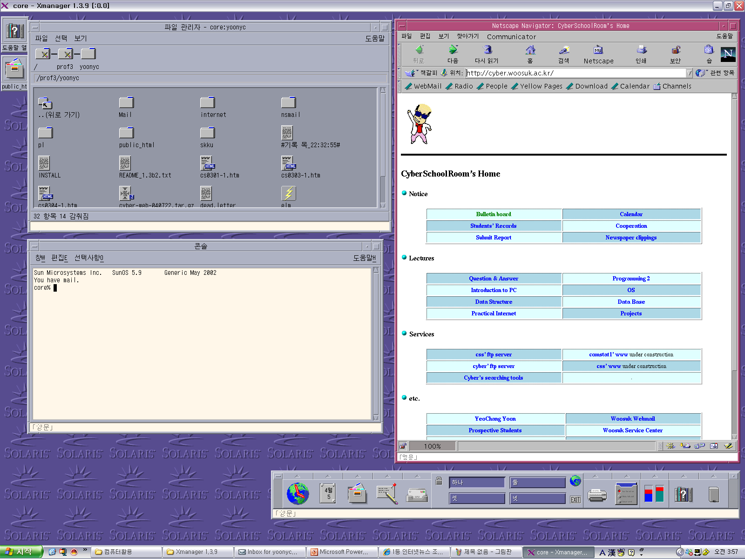Open the Data Structure lecture link
745x559 pixels.
coord(494,302)
